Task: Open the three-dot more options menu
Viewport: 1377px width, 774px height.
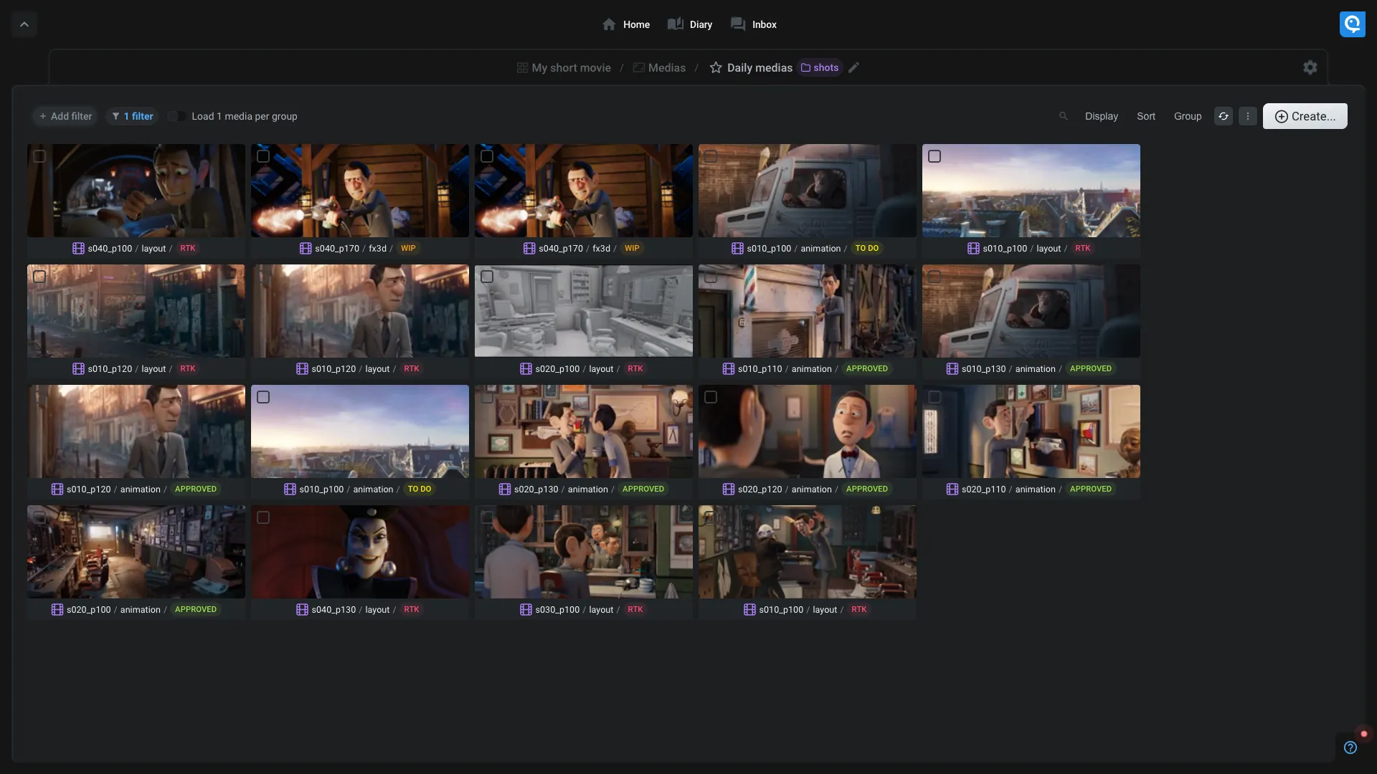Action: coord(1248,116)
